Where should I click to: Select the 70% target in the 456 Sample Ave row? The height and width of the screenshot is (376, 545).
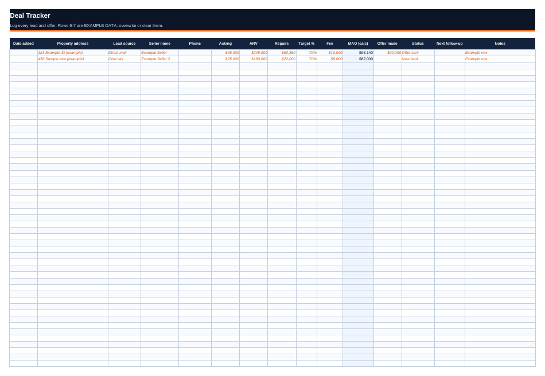[306, 59]
